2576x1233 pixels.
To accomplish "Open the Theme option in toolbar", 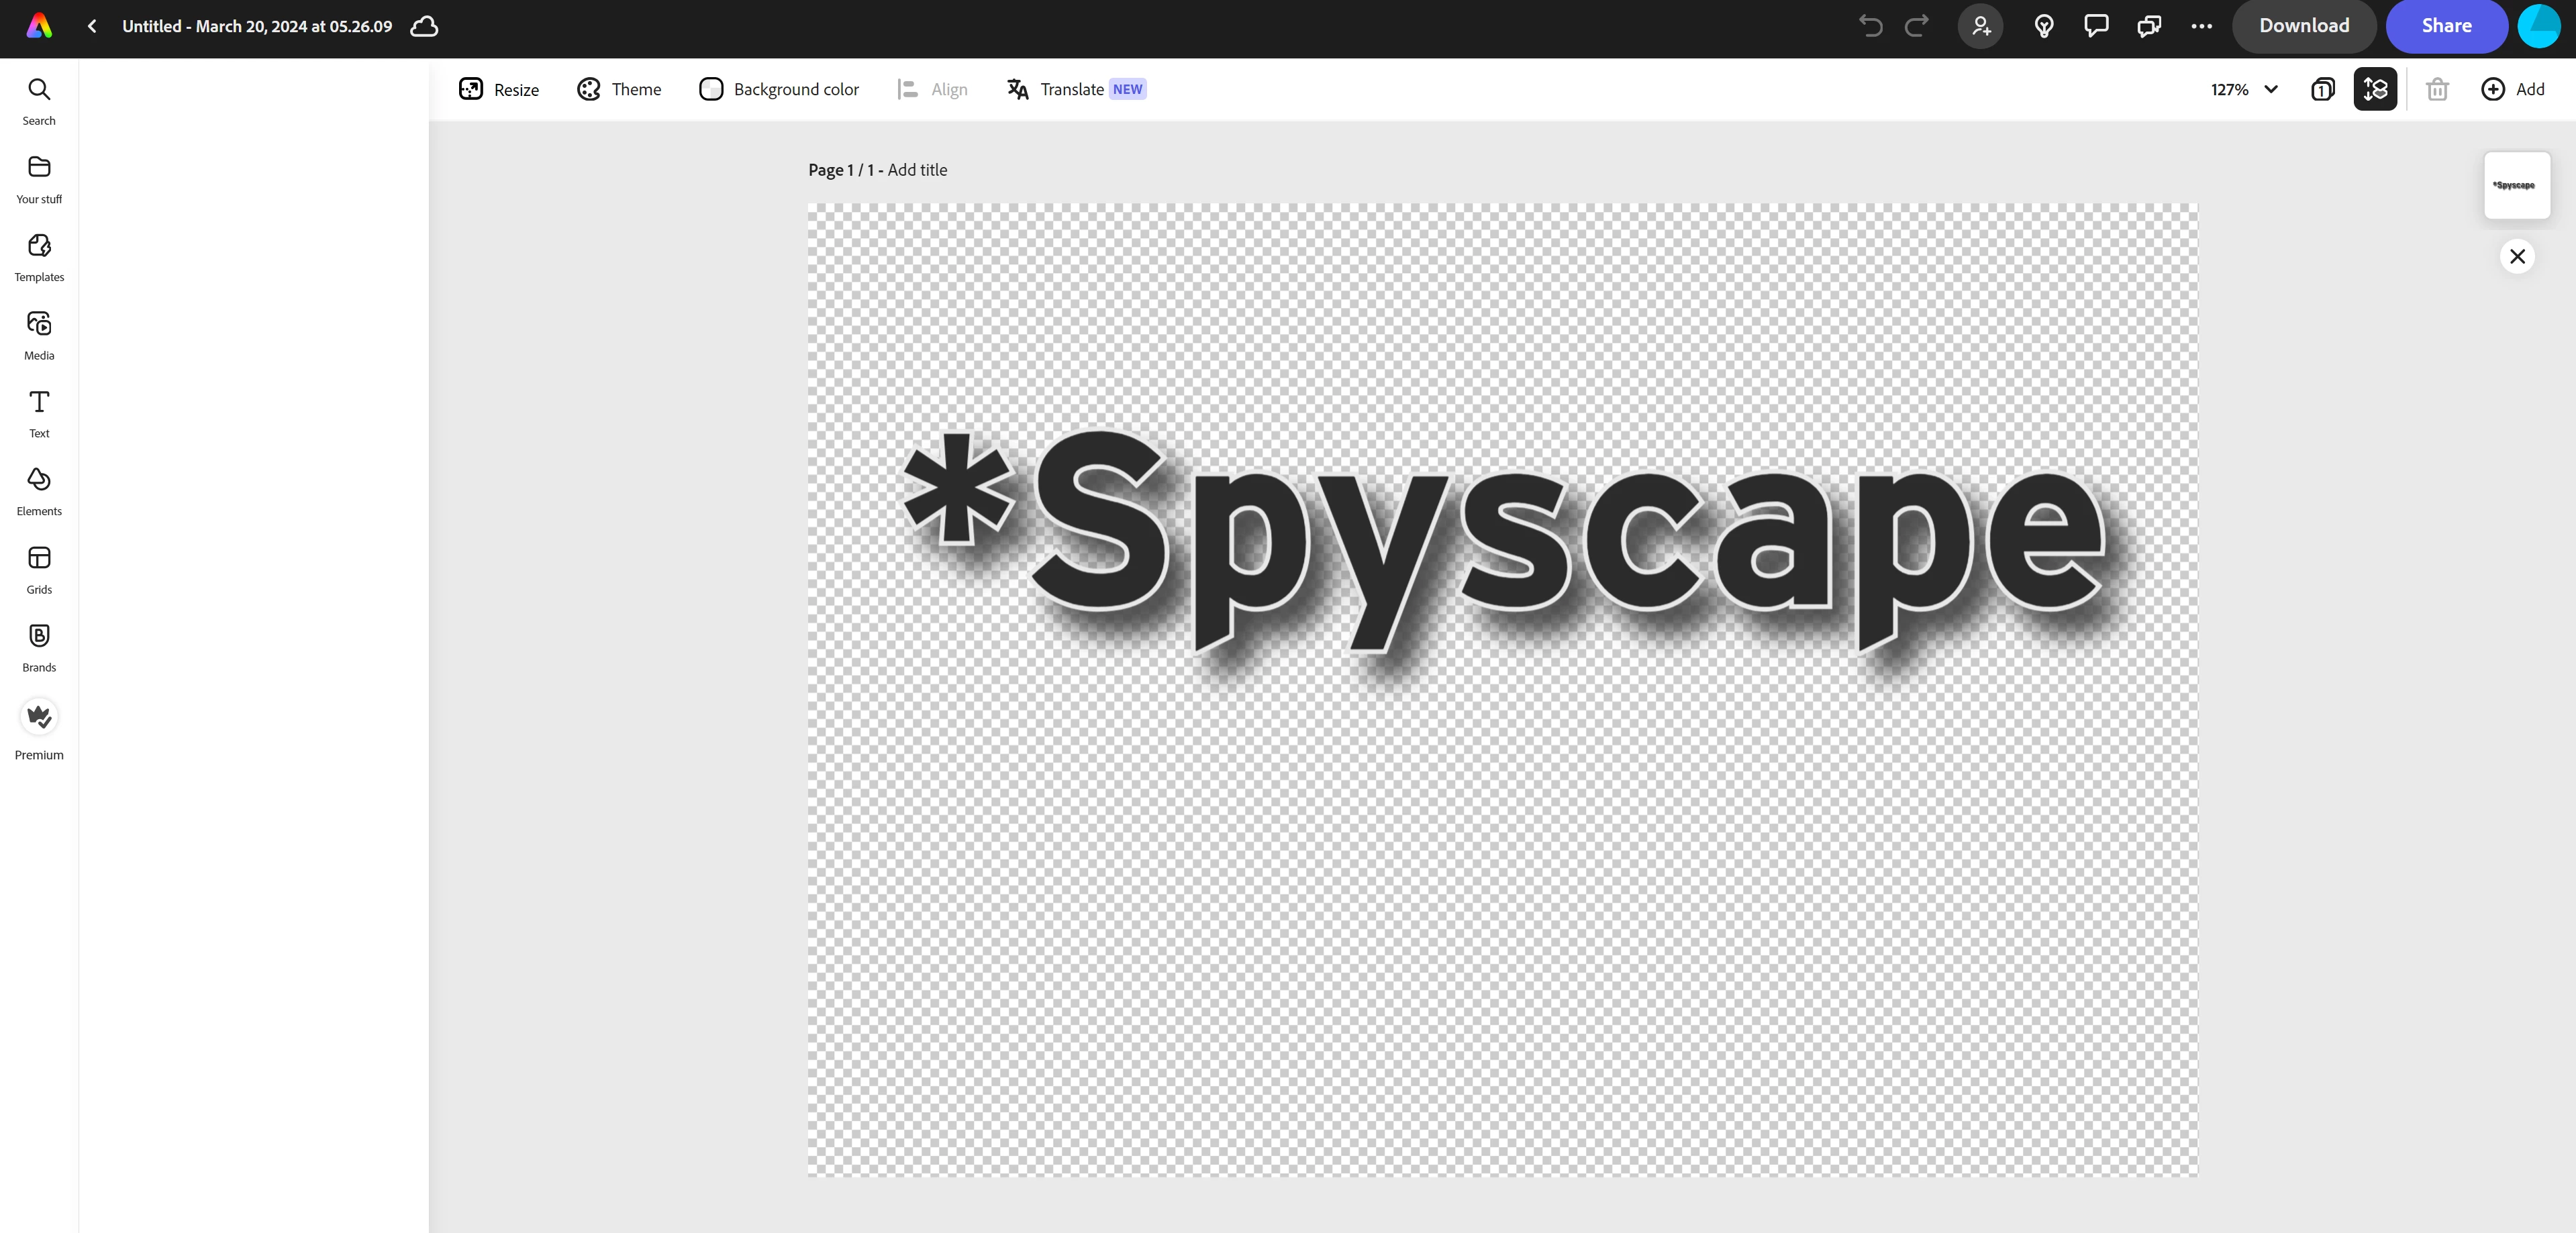I will (619, 89).
